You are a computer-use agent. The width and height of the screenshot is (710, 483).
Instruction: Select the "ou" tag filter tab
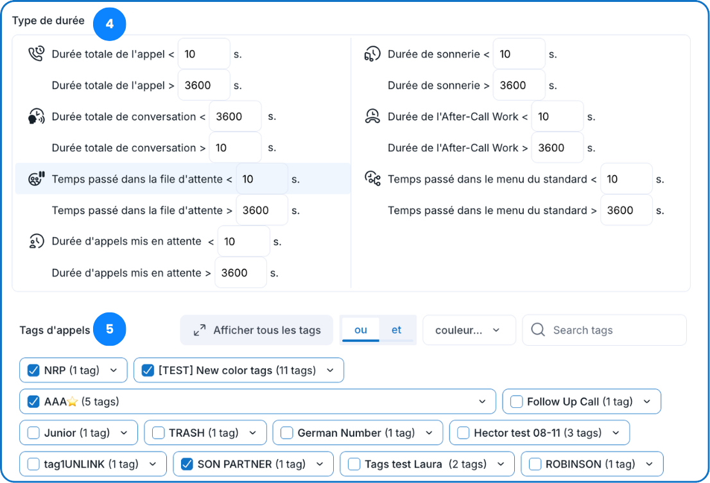pos(361,330)
